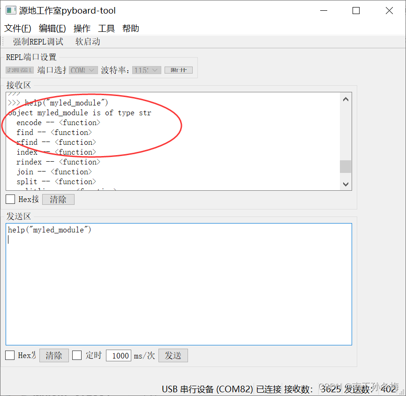The height and width of the screenshot is (396, 406).
Task: Click 'object myled_module is of type str' text
Action: 80,113
